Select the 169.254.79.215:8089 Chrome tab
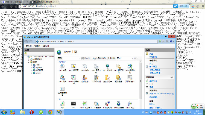This screenshot has width=205, height=115. pyautogui.click(x=44, y=2)
